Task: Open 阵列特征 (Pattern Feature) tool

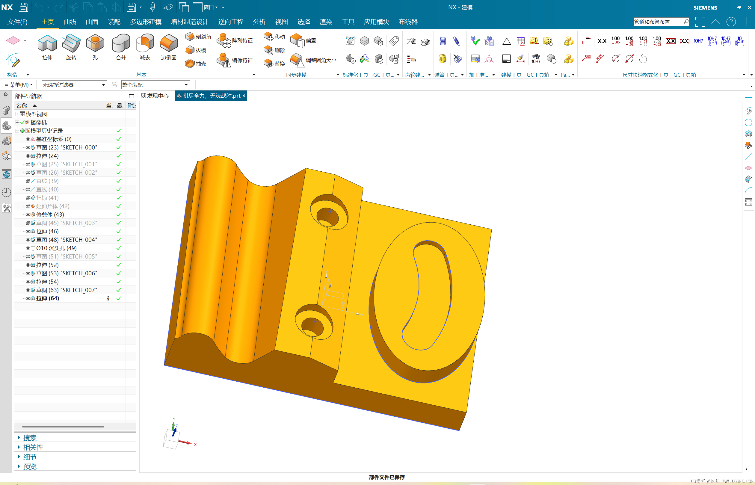Action: click(x=235, y=40)
